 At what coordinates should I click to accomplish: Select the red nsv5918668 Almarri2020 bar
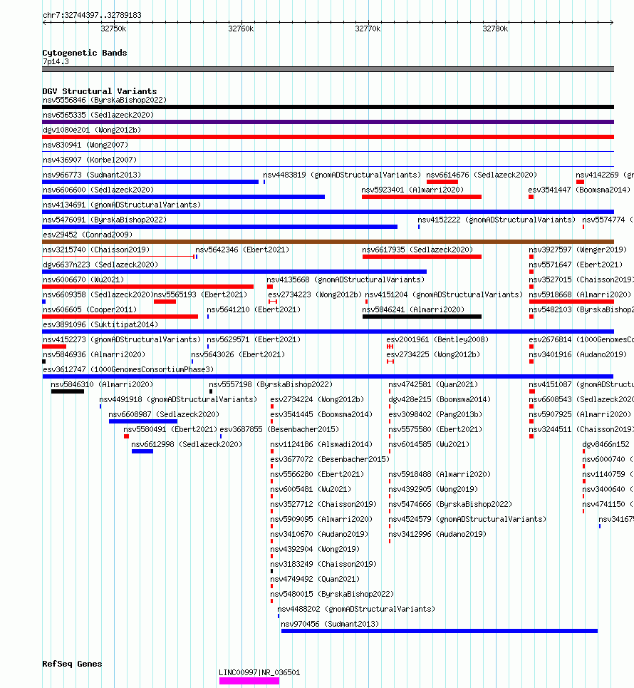point(571,302)
